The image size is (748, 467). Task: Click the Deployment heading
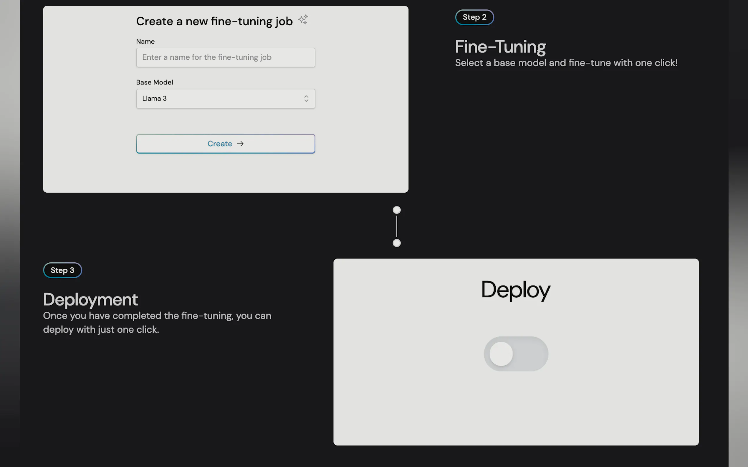click(x=90, y=300)
